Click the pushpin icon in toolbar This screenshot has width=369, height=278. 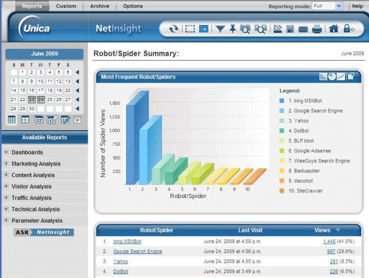(x=233, y=29)
